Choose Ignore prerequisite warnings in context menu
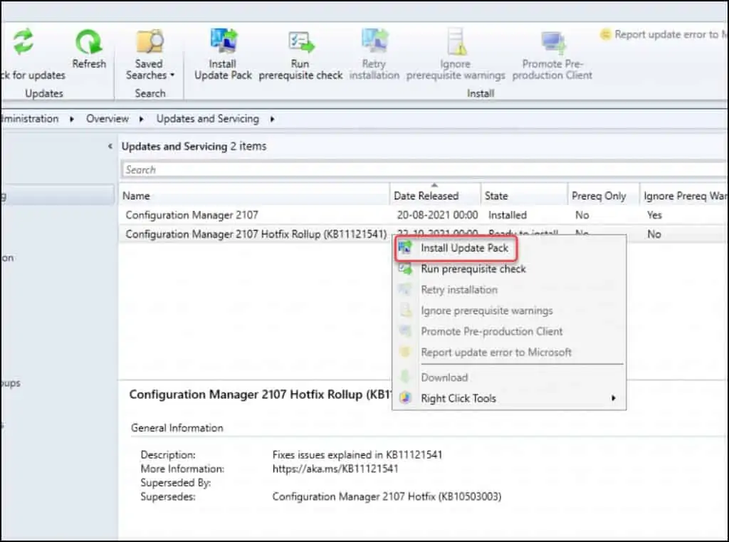This screenshot has height=542, width=729. pyautogui.click(x=487, y=311)
